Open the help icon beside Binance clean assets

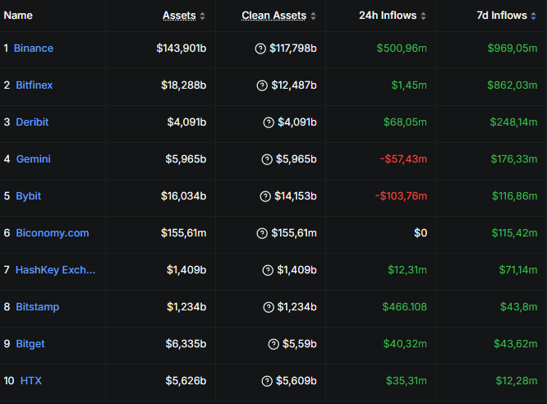[x=260, y=48]
